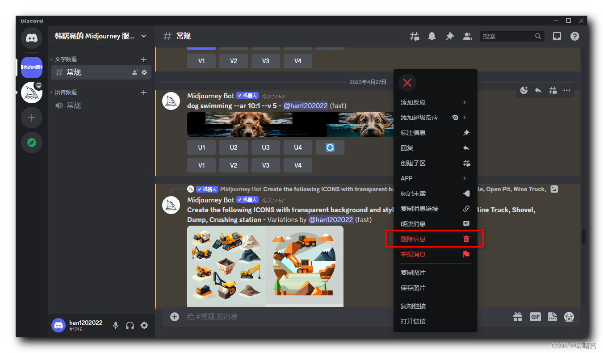Add reaction icon on message hover bar
This screenshot has width=603, height=353.
click(524, 90)
